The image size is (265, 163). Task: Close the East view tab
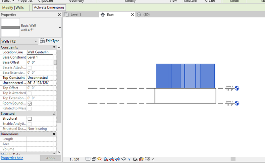click(132, 15)
